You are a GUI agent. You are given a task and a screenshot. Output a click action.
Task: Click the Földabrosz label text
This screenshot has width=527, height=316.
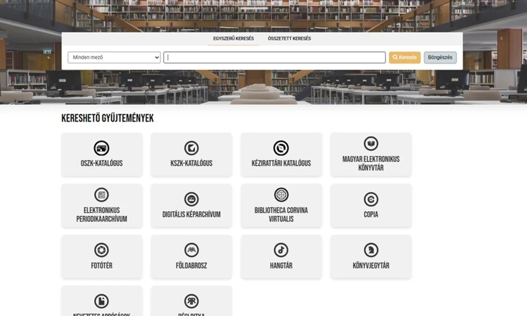pyautogui.click(x=191, y=265)
